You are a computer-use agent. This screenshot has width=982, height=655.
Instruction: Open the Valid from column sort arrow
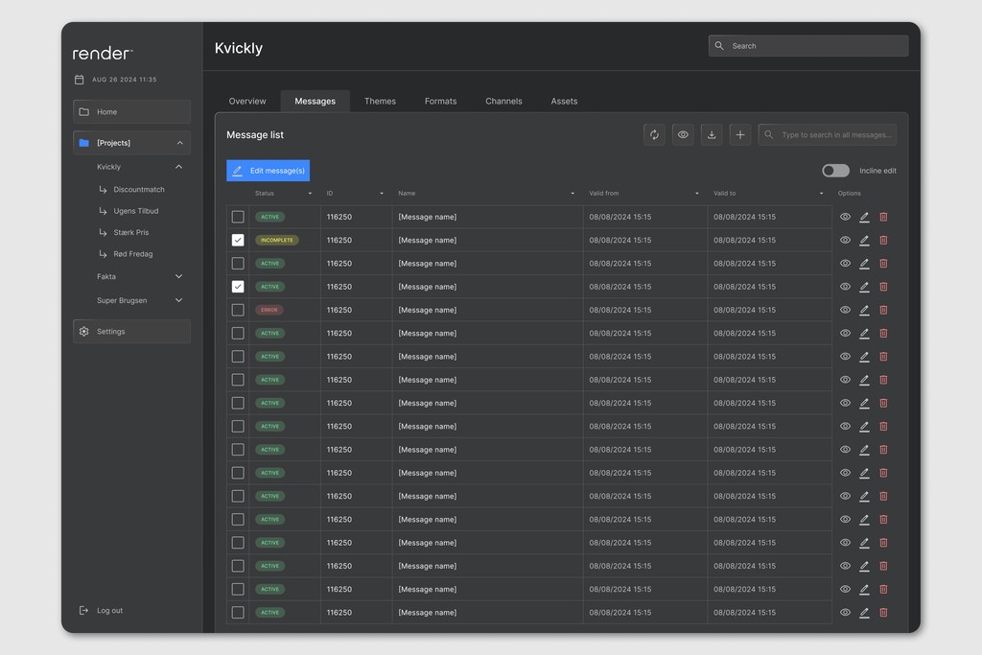(x=697, y=194)
